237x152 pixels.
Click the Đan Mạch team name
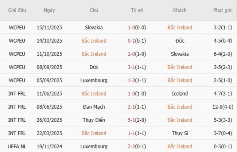coord(94,107)
